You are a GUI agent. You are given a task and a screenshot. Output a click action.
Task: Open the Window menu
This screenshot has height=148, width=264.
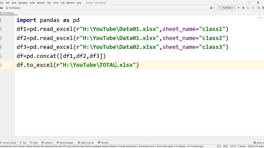coord(71,3)
